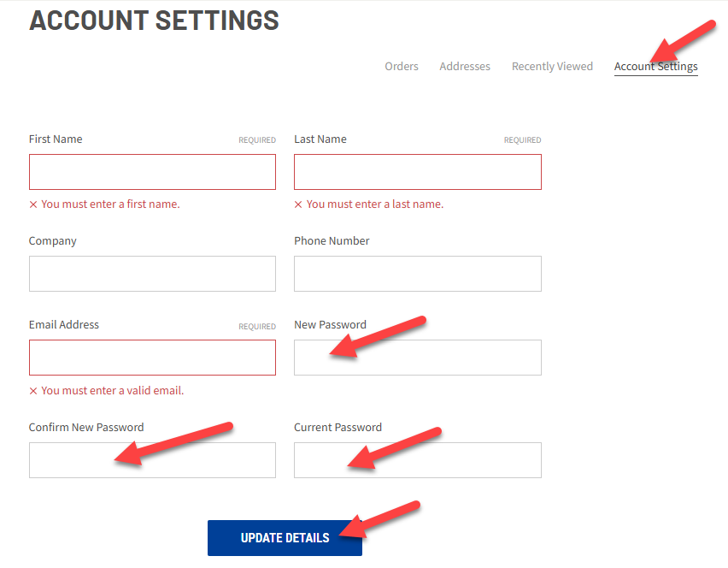
Task: Go to Recently Viewed tab
Action: [x=552, y=66]
